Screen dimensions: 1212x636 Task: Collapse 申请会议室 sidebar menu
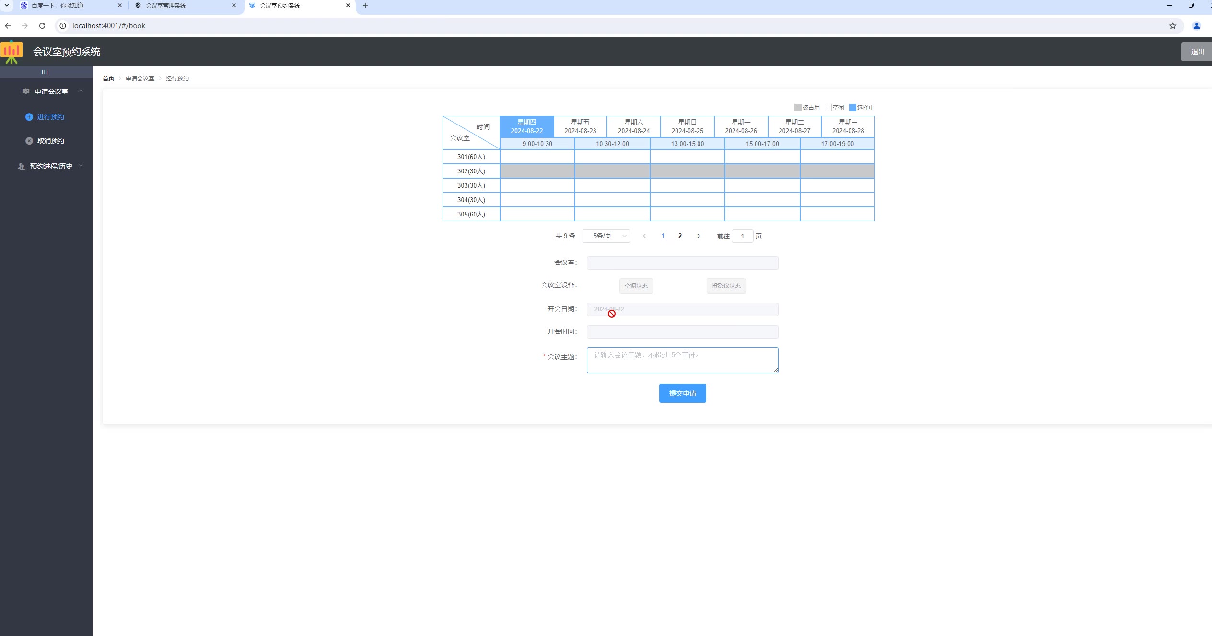pos(50,91)
